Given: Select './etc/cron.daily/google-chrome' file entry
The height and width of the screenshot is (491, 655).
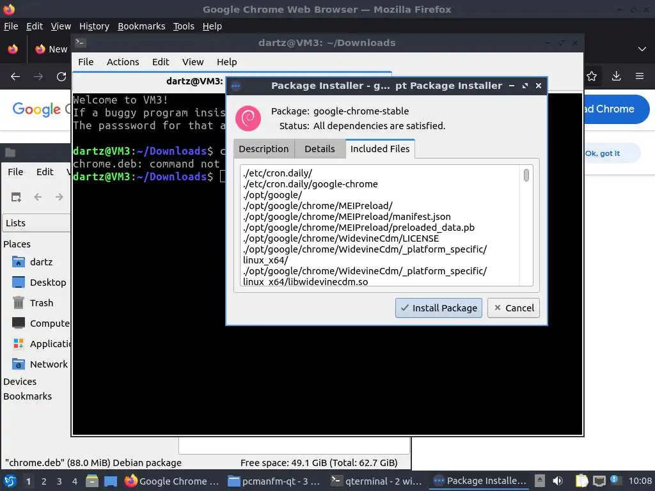Looking at the screenshot, I should [310, 184].
